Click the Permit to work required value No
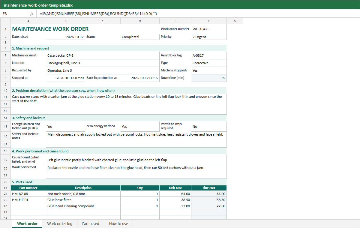 point(209,127)
